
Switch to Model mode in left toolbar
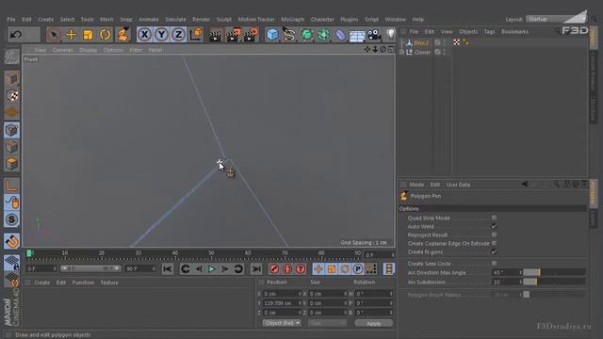[12, 79]
